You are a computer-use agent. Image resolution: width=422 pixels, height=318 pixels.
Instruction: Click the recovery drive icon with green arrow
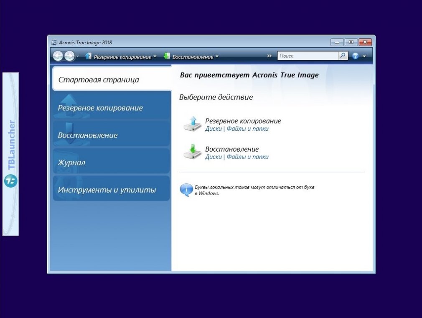[193, 152]
